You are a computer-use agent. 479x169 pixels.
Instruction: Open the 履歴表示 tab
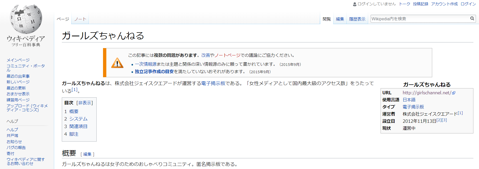click(357, 19)
